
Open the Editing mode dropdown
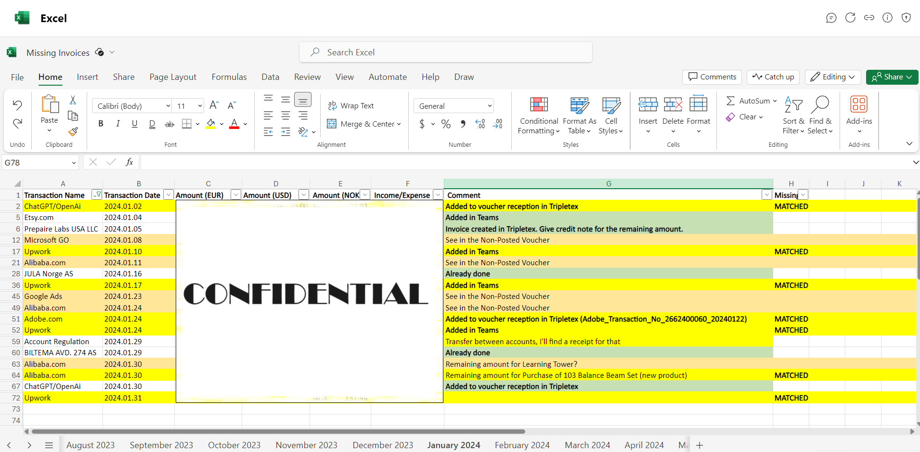834,77
